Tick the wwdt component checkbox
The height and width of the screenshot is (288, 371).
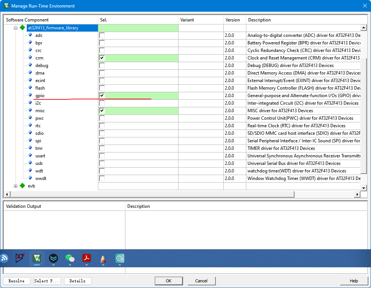pyautogui.click(x=102, y=178)
